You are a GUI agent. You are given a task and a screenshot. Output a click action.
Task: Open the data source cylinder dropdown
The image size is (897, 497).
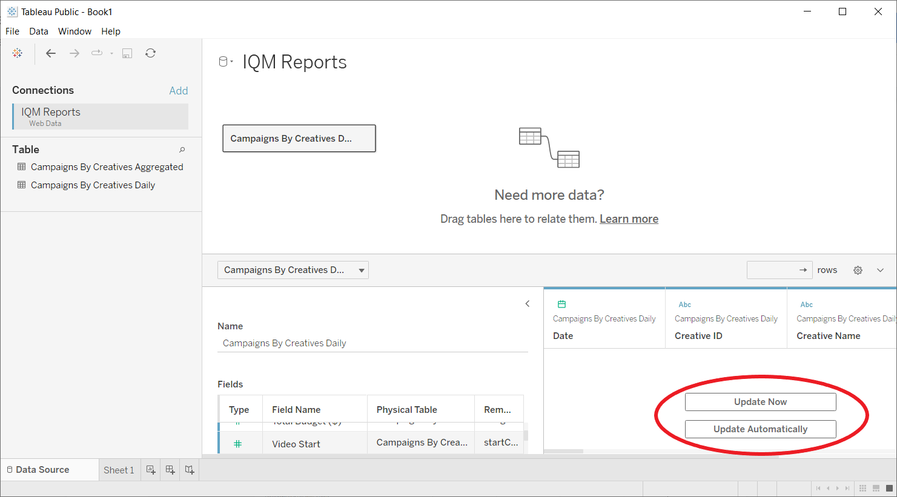pyautogui.click(x=225, y=62)
